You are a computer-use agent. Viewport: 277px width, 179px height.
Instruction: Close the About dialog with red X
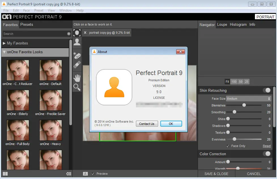click(180, 52)
